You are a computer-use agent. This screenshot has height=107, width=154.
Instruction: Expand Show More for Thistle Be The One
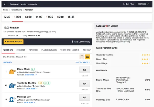pyautogui.click(x=31, y=89)
